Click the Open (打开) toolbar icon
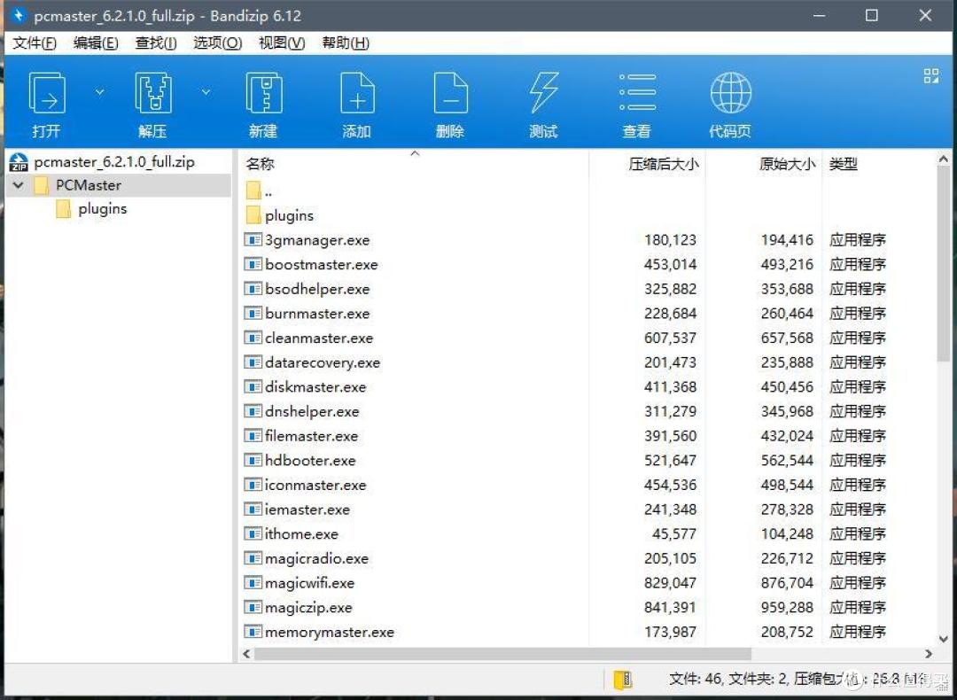This screenshot has width=957, height=700. click(47, 93)
